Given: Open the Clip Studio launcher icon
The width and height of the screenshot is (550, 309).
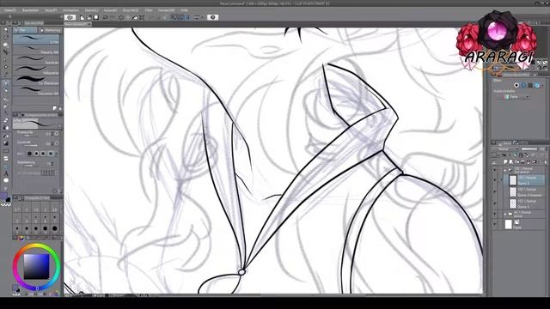Looking at the screenshot, I should point(70,17).
